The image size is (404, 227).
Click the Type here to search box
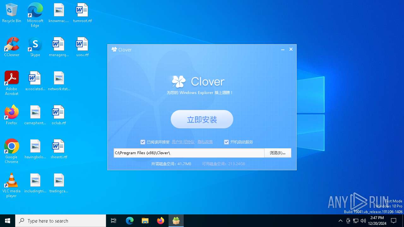click(x=61, y=221)
